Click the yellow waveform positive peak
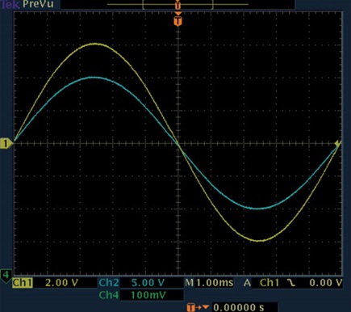 coord(94,44)
